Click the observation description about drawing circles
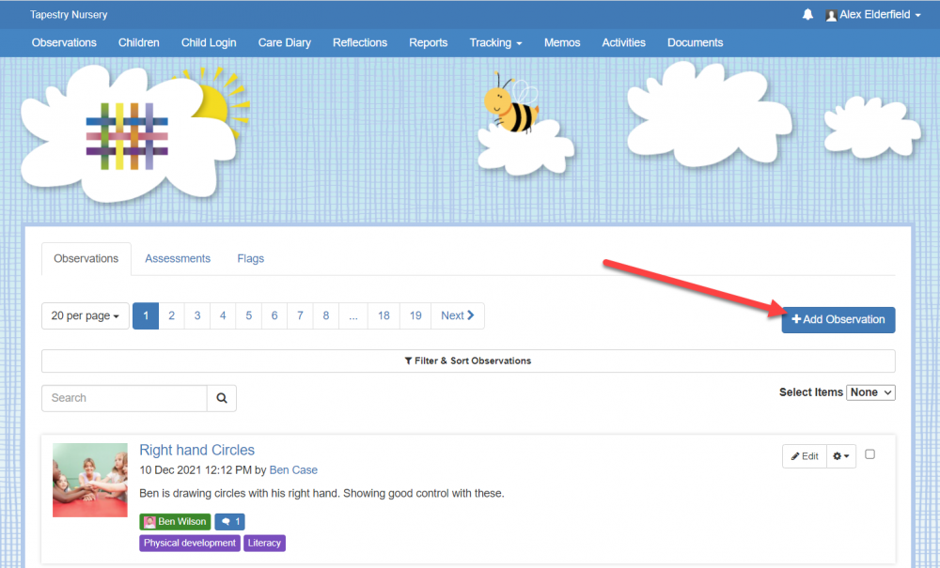The width and height of the screenshot is (940, 568). pos(321,493)
